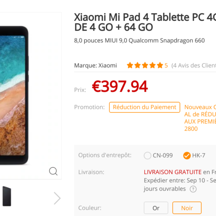Choose the Or color option
This screenshot has height=216, width=216.
(156, 208)
